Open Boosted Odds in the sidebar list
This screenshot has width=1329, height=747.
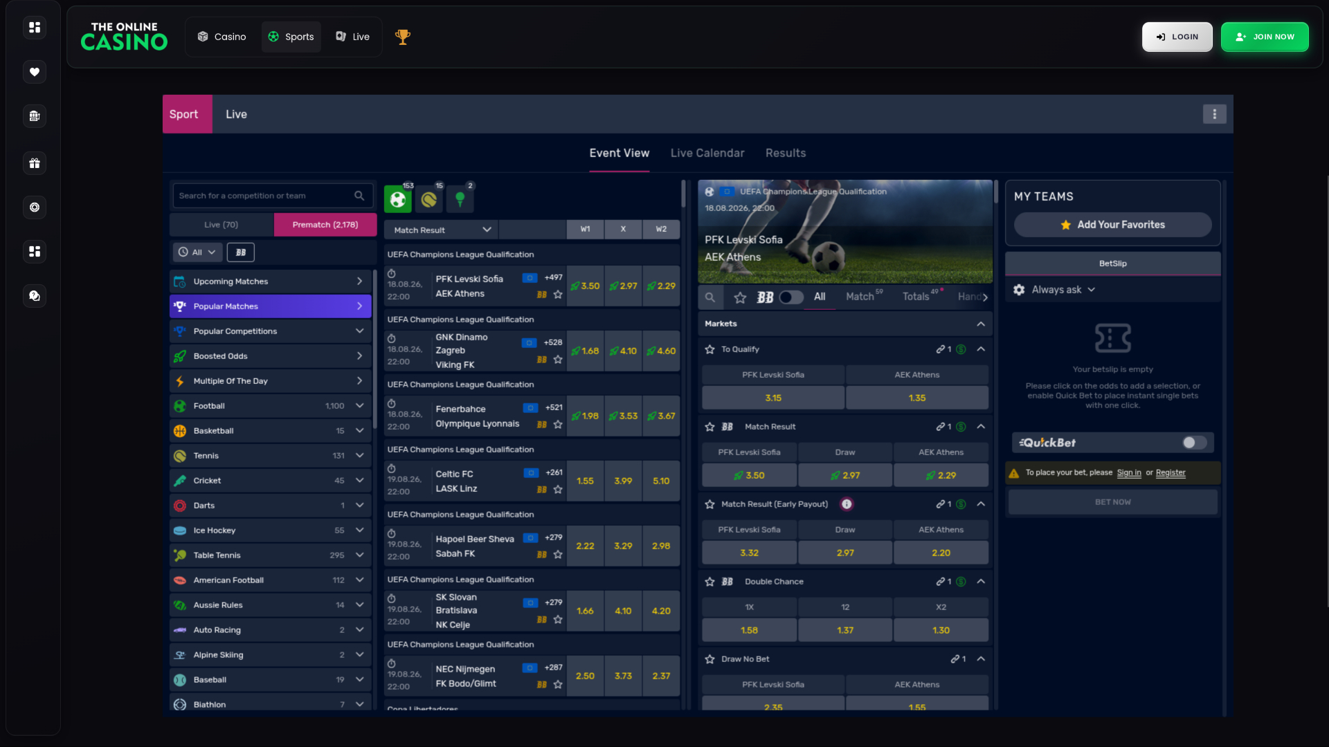coord(271,356)
